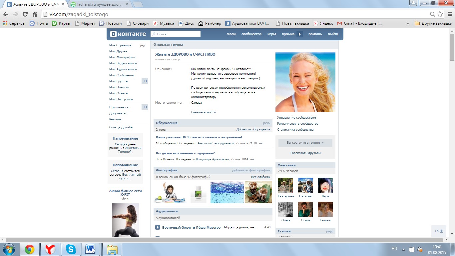455x256 pixels.
Task: Open сообщества in the VK header
Action: (251, 34)
